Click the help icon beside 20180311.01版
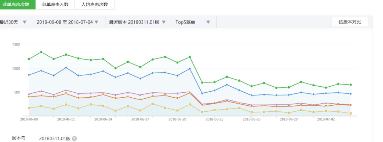Screen dimensions: 383x142 click(x=74, y=138)
